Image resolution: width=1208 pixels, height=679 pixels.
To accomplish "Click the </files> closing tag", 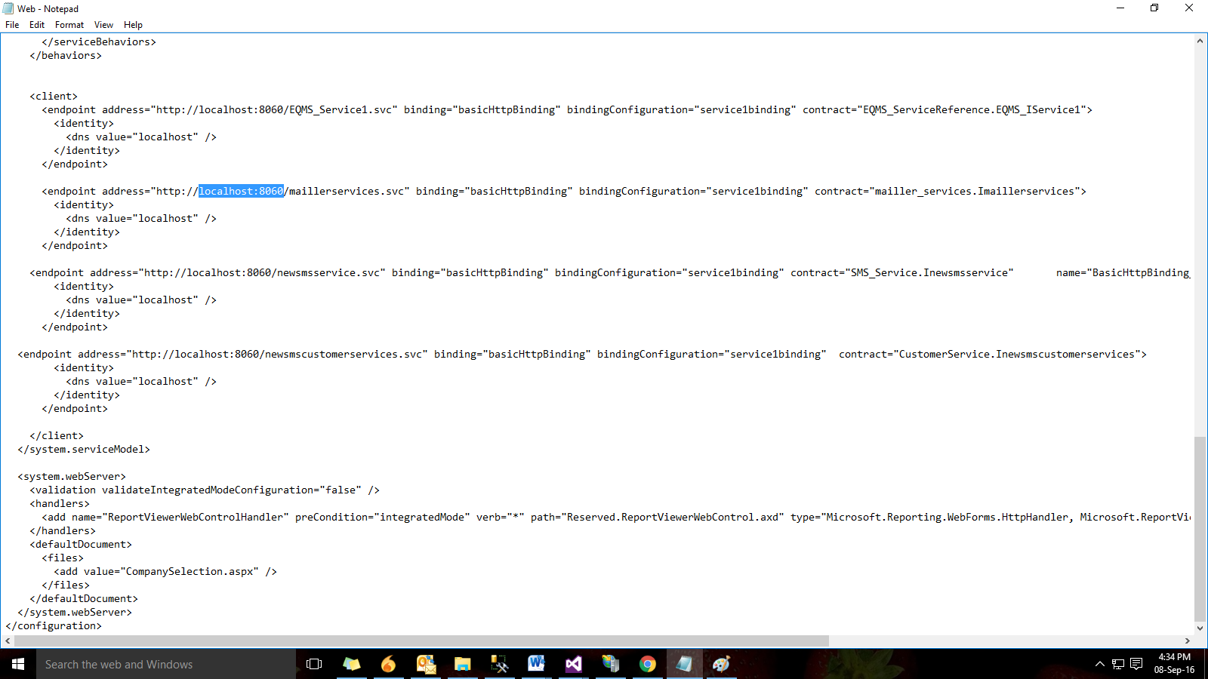I will click(x=66, y=585).
